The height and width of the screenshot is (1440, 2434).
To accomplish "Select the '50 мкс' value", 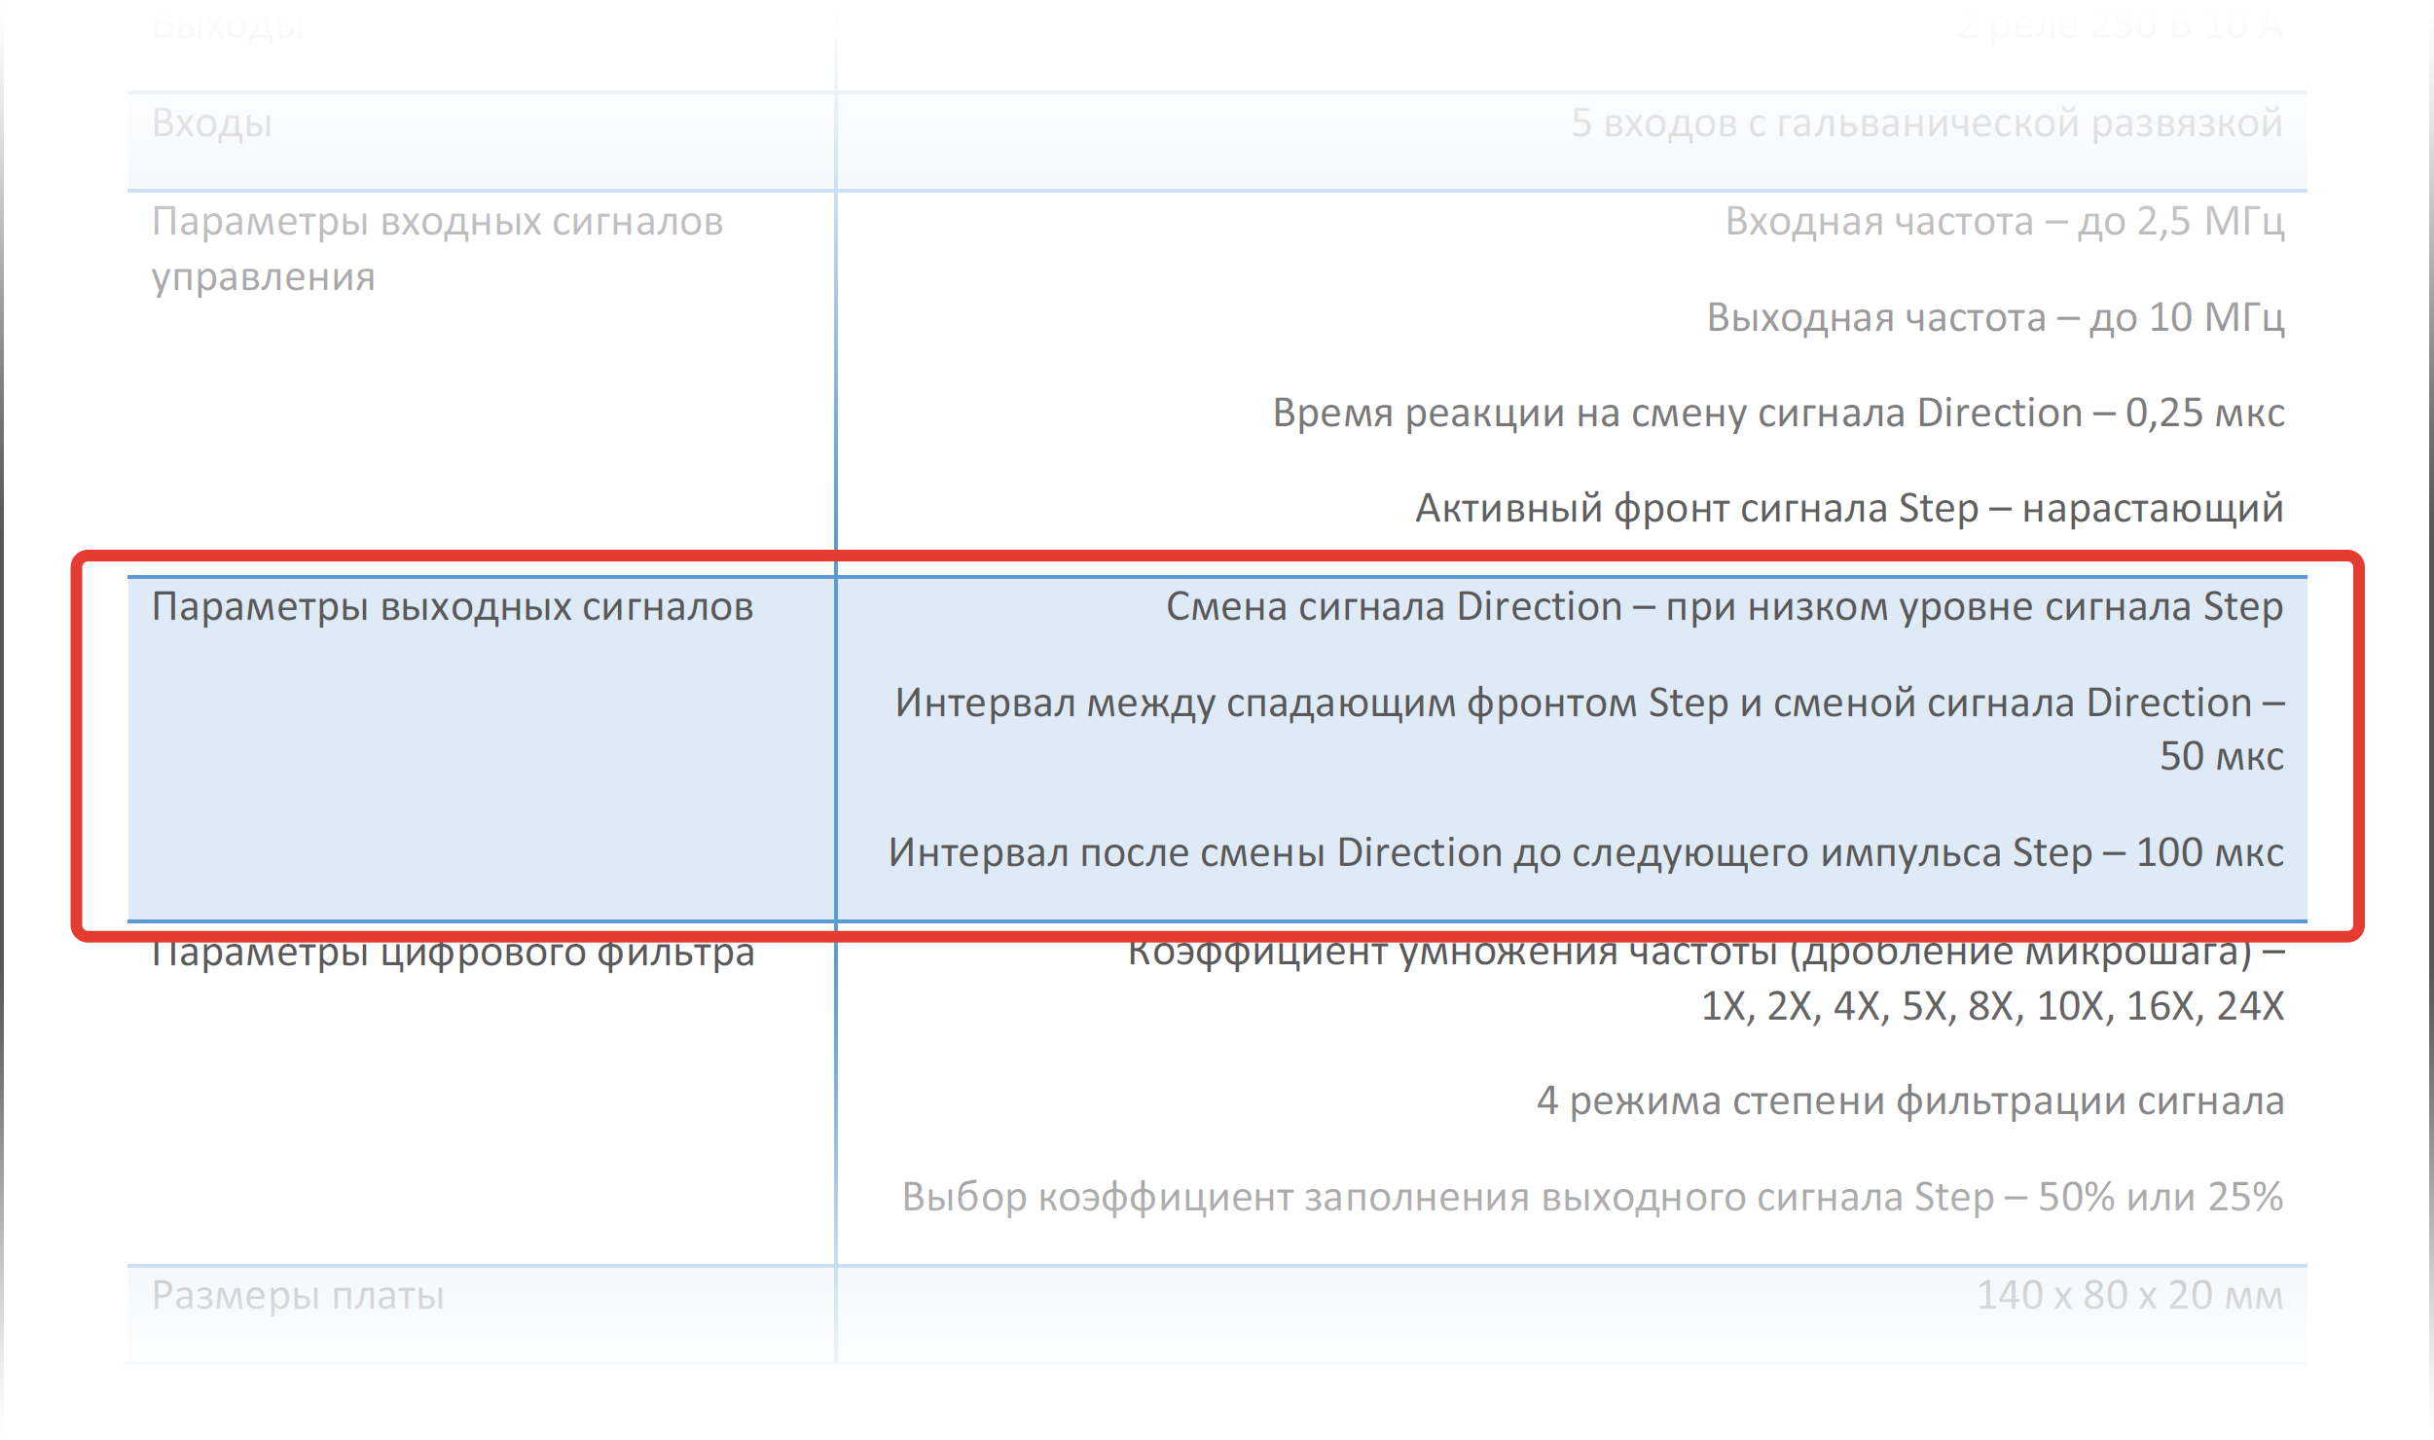I will 2221,756.
